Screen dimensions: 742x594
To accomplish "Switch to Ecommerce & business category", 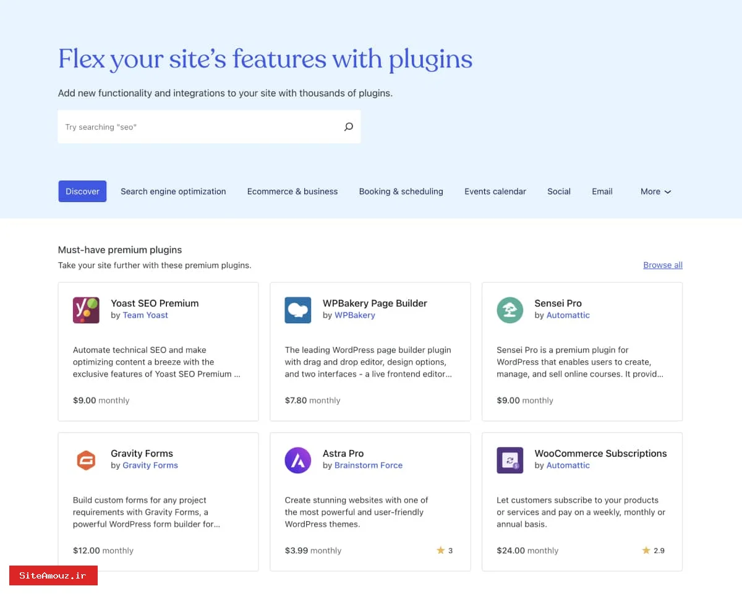I will tap(292, 192).
